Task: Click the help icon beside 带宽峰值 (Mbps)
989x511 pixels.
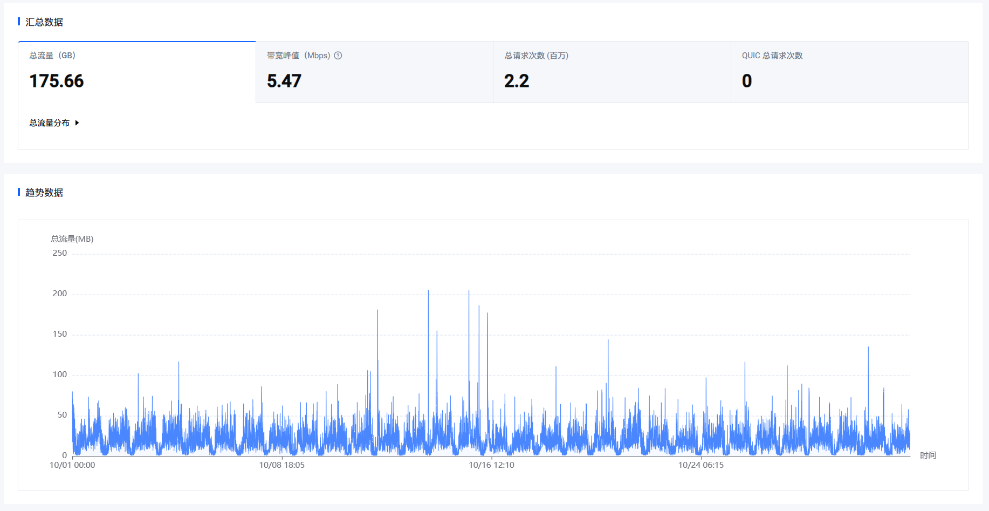Action: click(x=338, y=56)
